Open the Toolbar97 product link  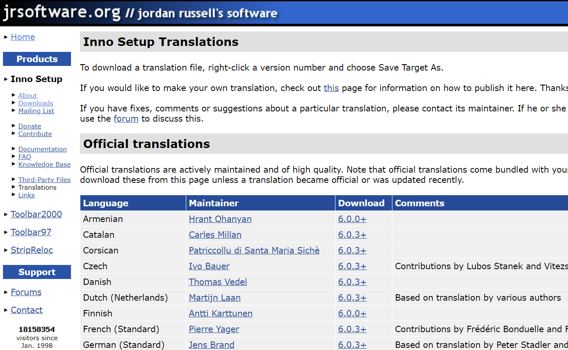[x=31, y=232]
